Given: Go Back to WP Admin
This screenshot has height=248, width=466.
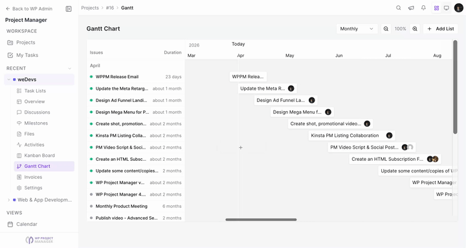Looking at the screenshot, I should coord(29,9).
